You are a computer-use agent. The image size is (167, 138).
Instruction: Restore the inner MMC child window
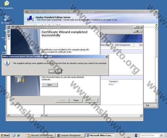[x=137, y=32]
